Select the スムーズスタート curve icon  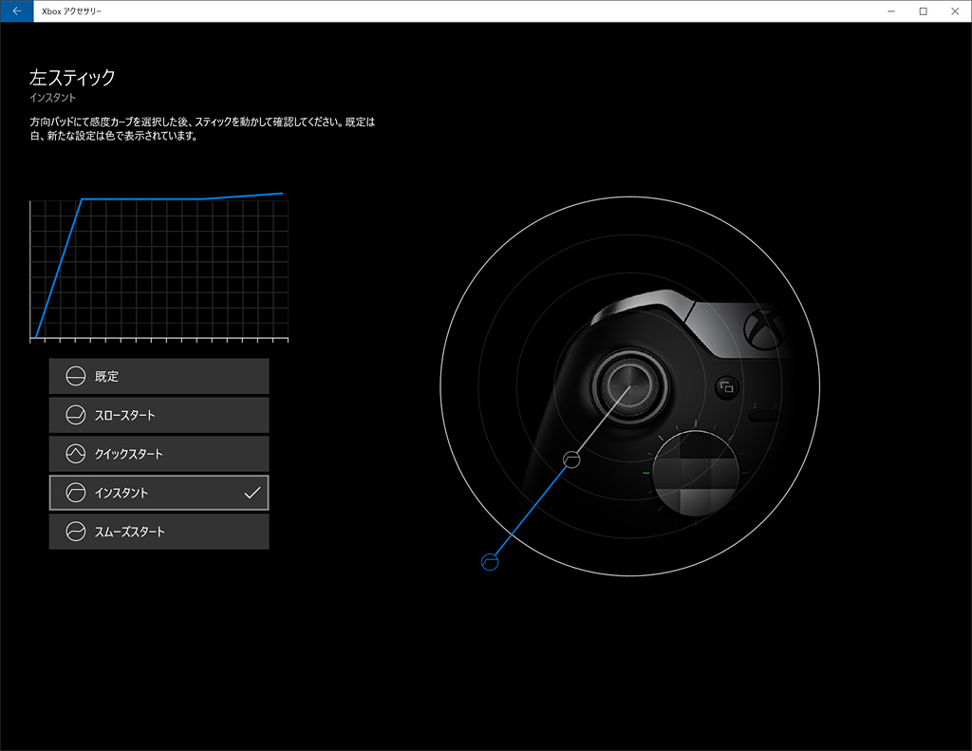[76, 532]
